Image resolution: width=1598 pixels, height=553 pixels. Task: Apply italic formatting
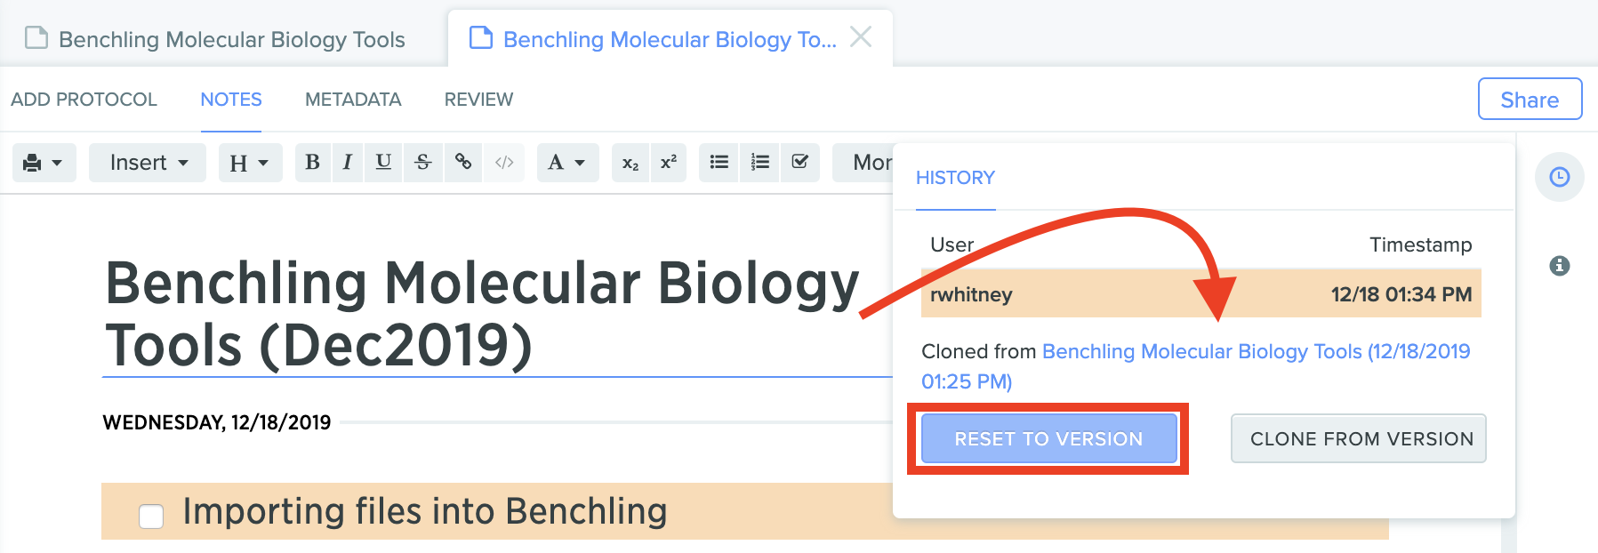coord(348,163)
